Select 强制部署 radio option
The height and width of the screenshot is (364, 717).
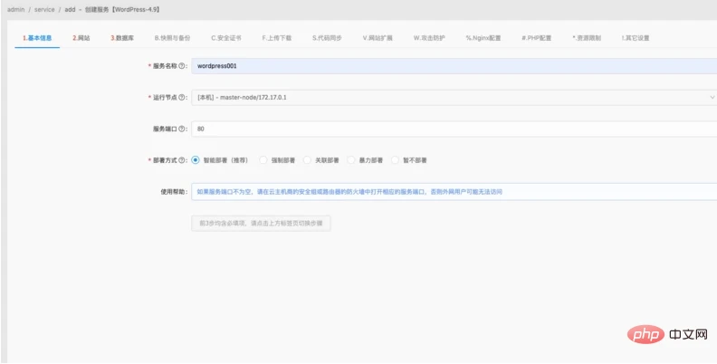point(263,160)
